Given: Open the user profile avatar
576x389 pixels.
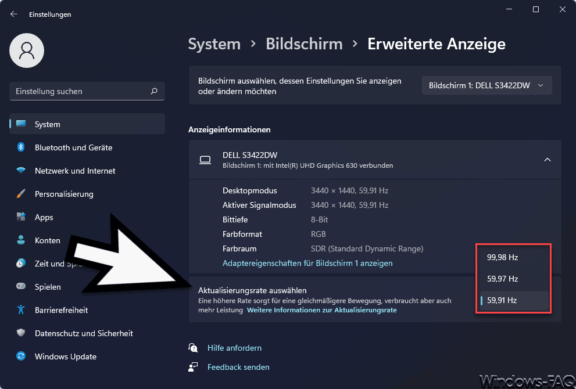Looking at the screenshot, I should click(27, 51).
